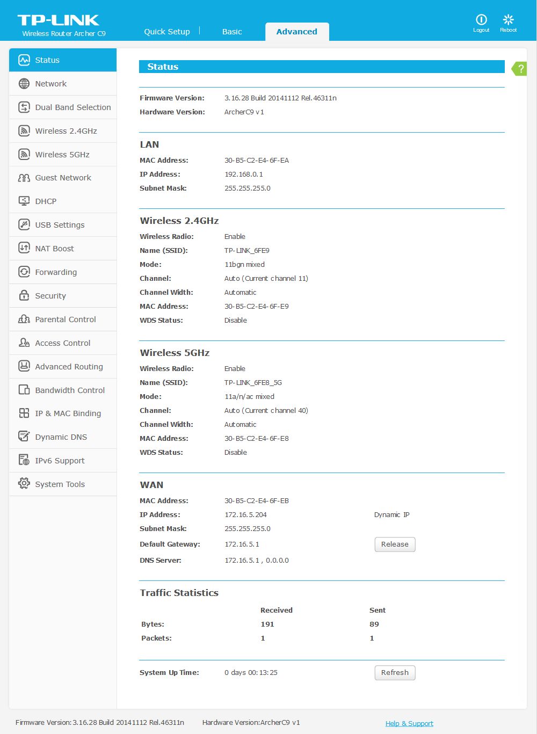Click the USB Settings icon
The height and width of the screenshot is (734, 537).
tap(24, 225)
